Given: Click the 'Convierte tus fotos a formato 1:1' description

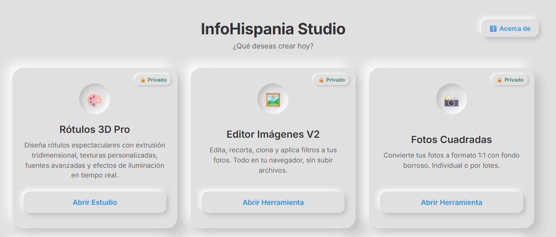Looking at the screenshot, I should point(451,161).
